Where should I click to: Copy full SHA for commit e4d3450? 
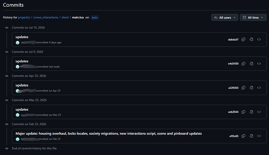(243, 63)
